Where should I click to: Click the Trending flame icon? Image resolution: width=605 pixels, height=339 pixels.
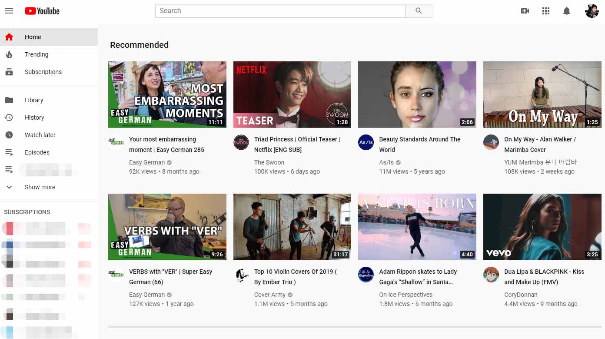[x=9, y=54]
